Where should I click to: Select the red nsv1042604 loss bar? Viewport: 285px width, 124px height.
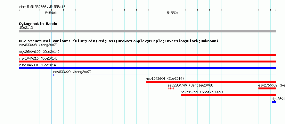(211, 82)
